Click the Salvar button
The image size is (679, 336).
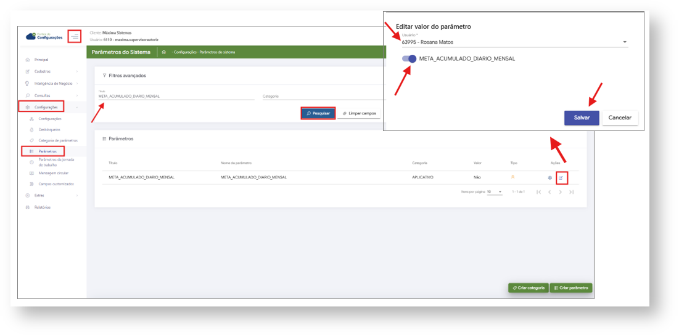pyautogui.click(x=582, y=118)
